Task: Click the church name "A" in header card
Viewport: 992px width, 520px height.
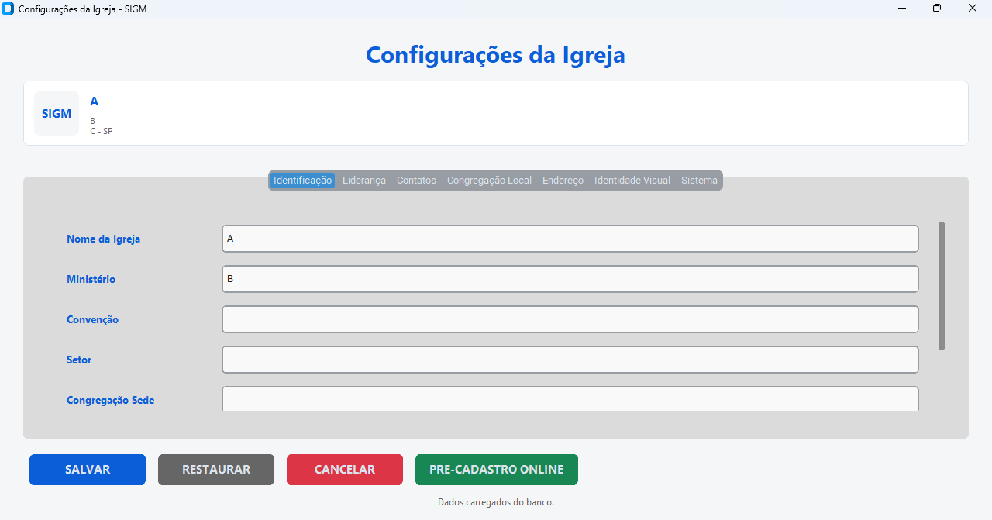Action: 95,102
